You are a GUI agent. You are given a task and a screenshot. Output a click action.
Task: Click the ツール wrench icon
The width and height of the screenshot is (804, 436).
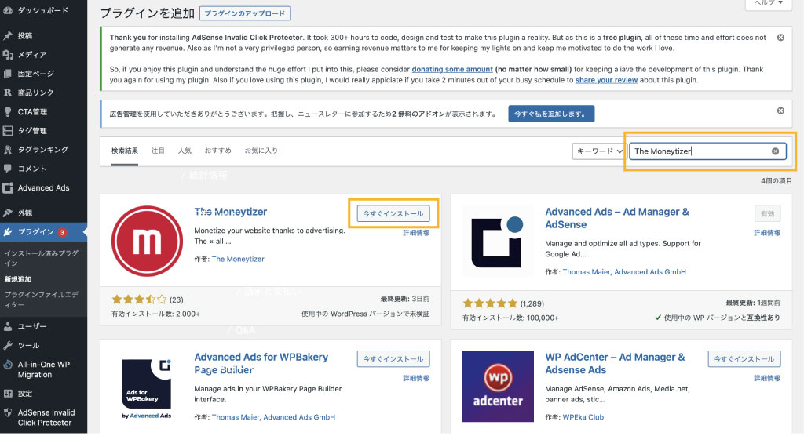pyautogui.click(x=8, y=345)
